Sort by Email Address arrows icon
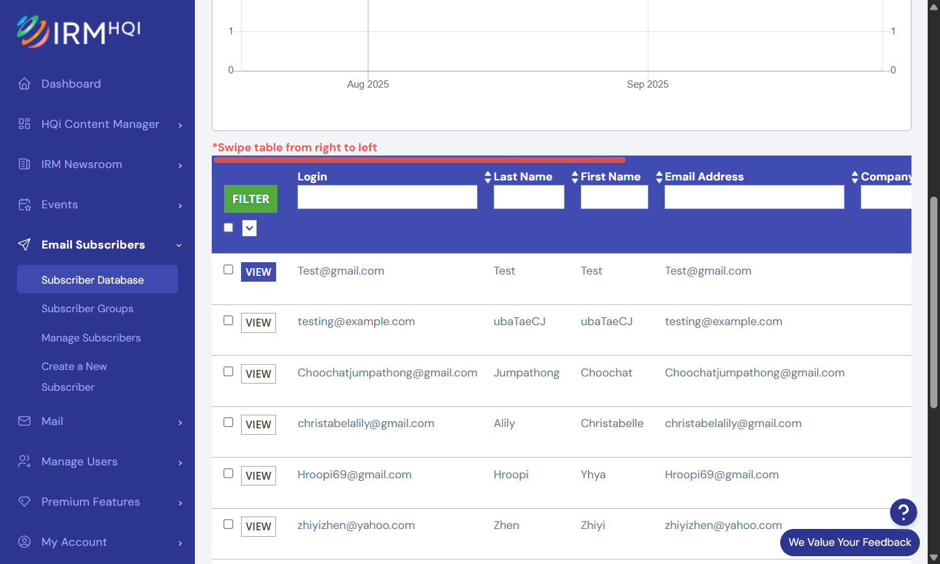The height and width of the screenshot is (564, 940). [x=659, y=177]
